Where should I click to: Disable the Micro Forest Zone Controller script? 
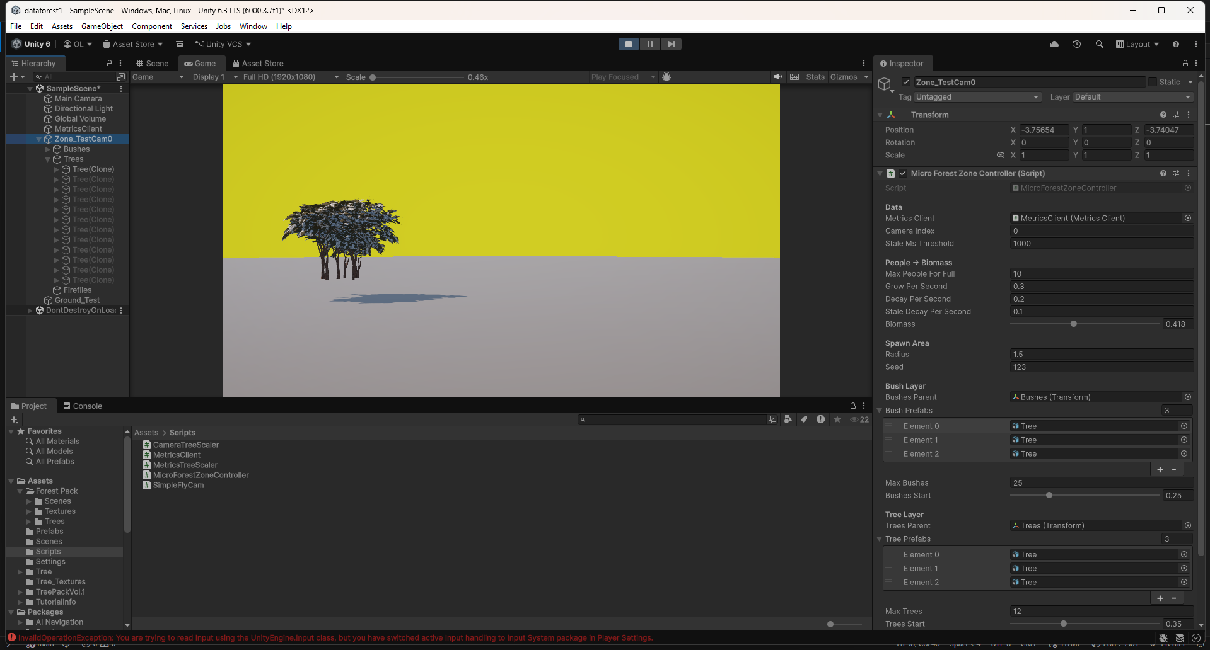[903, 173]
